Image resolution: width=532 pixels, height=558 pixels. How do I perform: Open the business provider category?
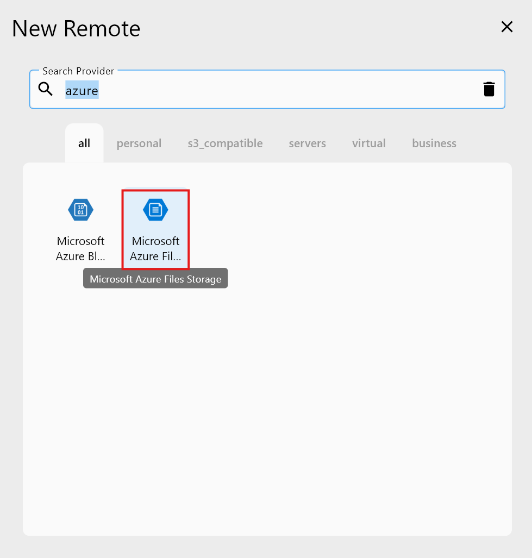pyautogui.click(x=434, y=143)
